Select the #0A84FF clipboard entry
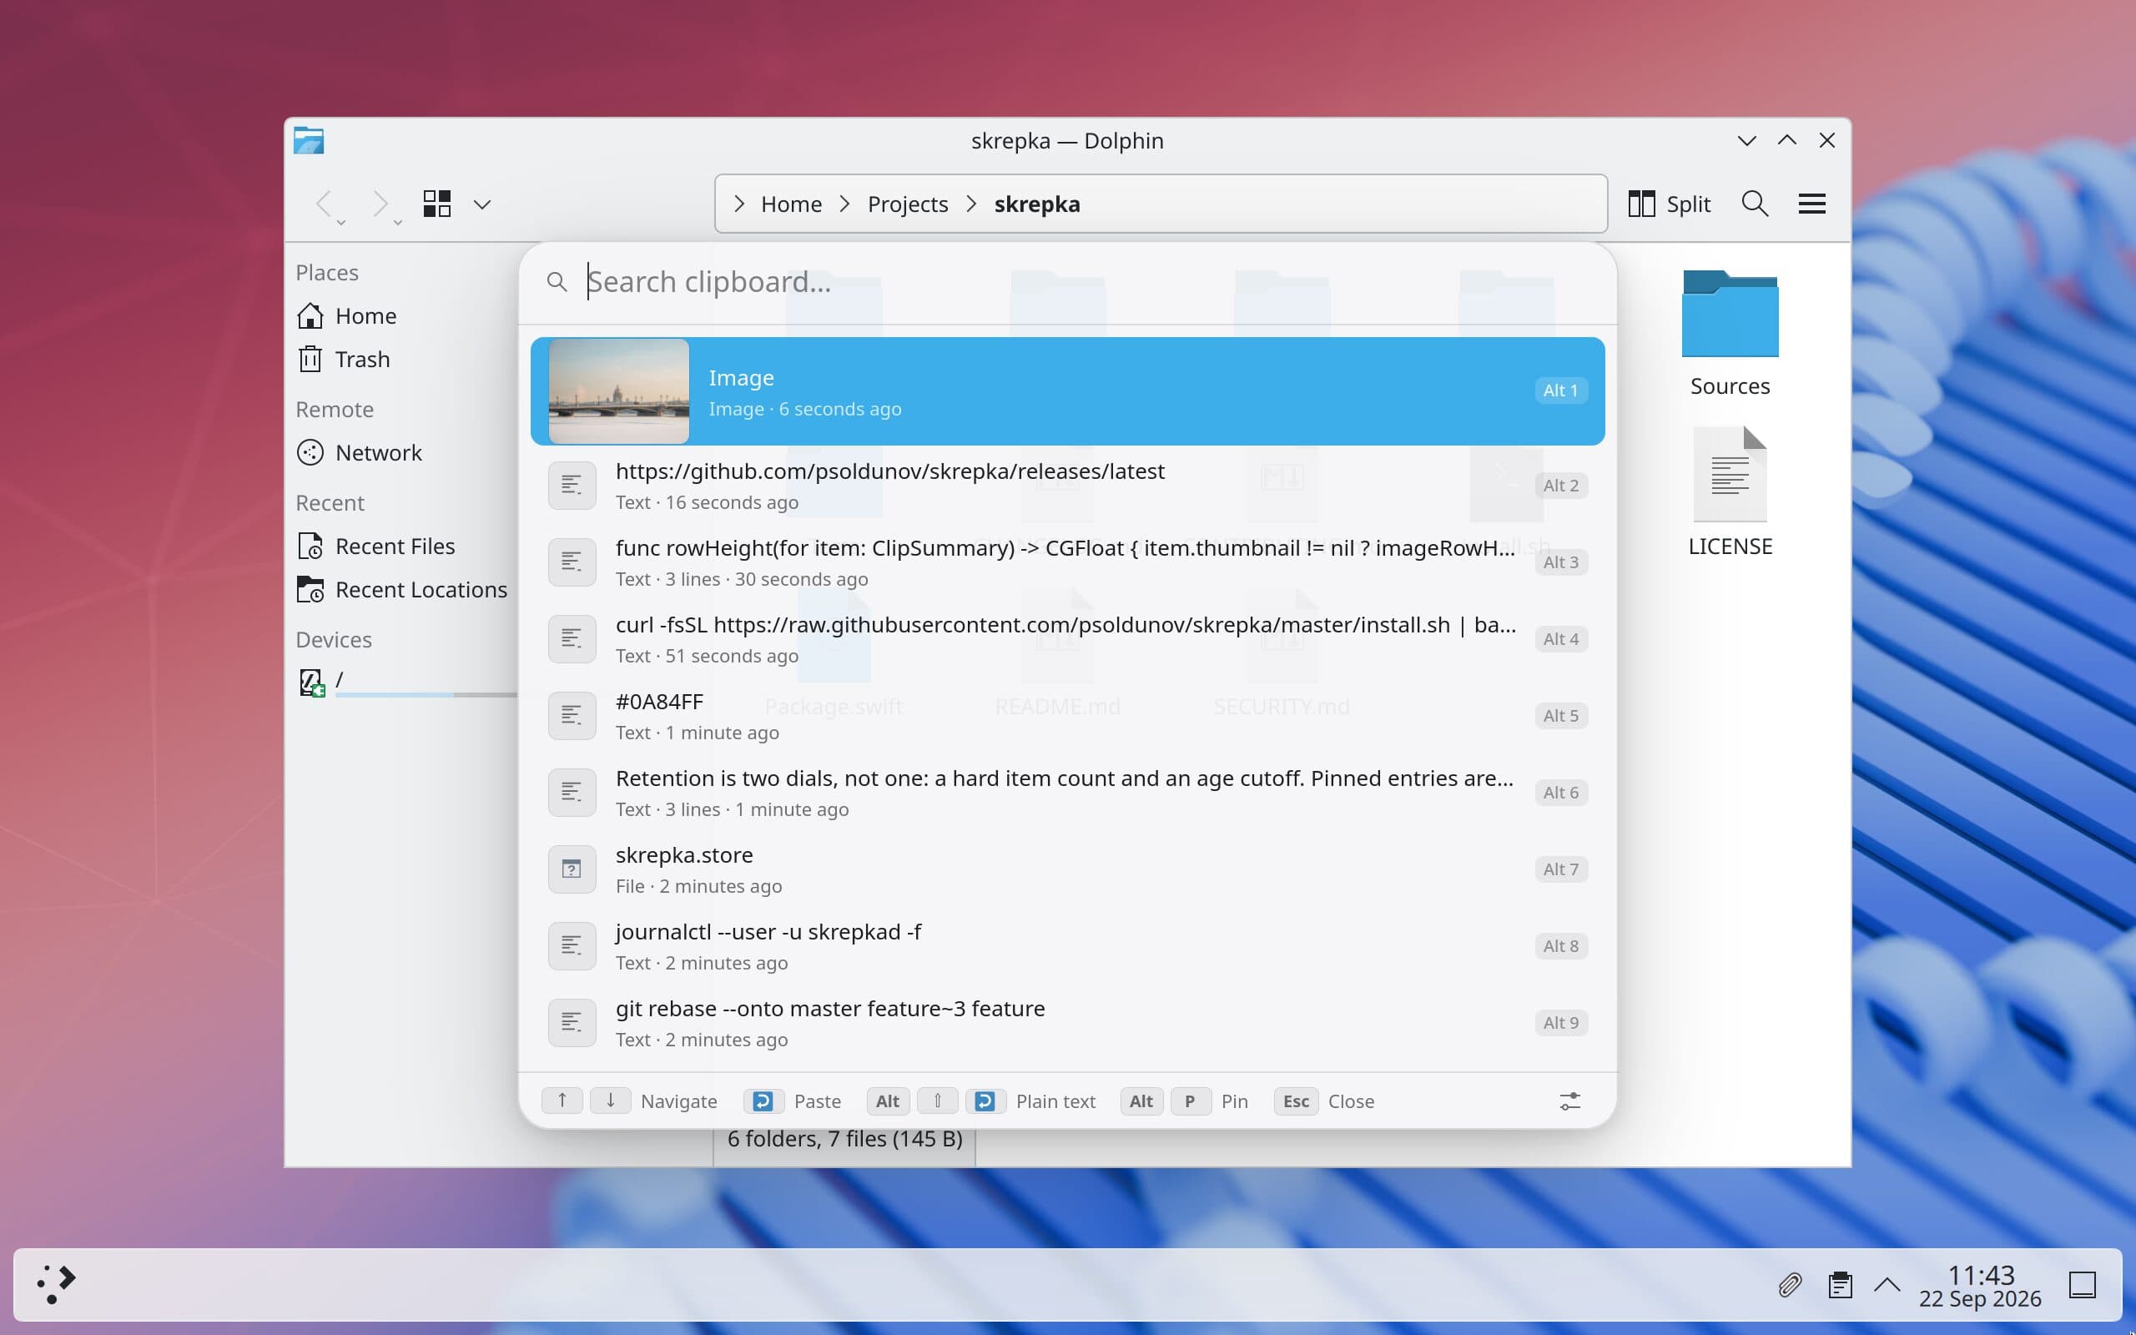 (x=1067, y=716)
